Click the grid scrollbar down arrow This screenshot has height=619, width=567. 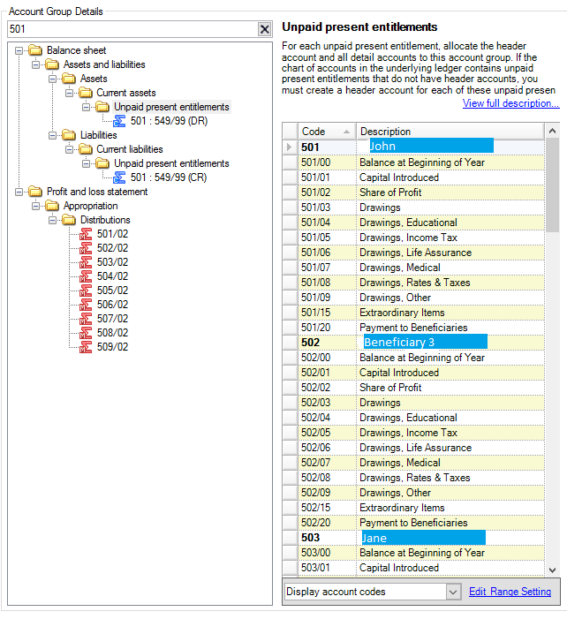[553, 570]
